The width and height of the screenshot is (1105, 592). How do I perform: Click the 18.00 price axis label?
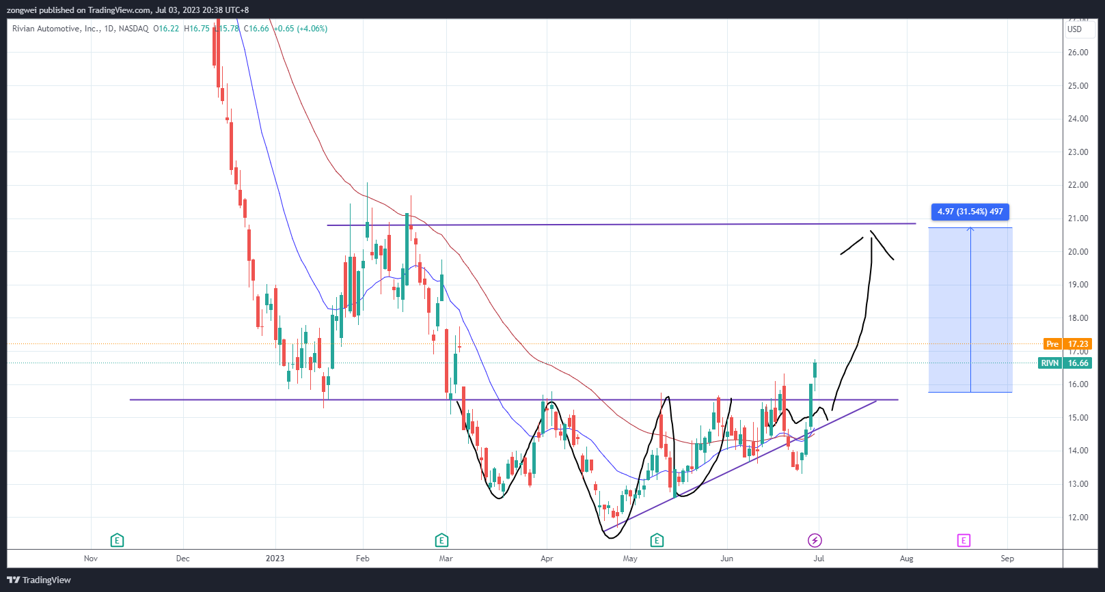point(1078,318)
